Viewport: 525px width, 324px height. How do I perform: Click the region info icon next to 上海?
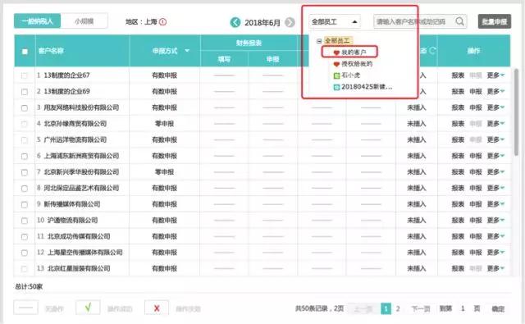tap(162, 22)
